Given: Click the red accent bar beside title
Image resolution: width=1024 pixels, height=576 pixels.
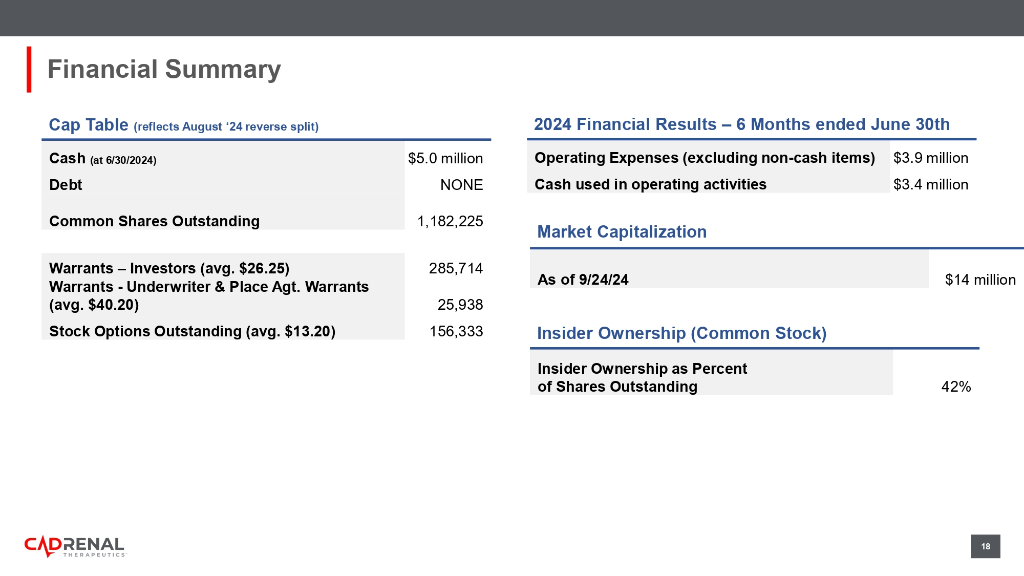Looking at the screenshot, I should [29, 70].
